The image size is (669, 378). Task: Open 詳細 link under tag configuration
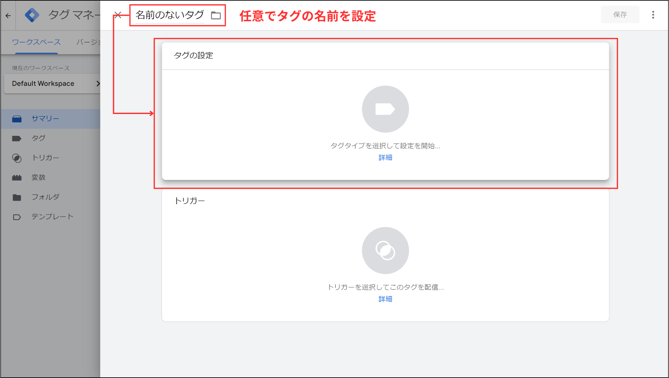(385, 157)
